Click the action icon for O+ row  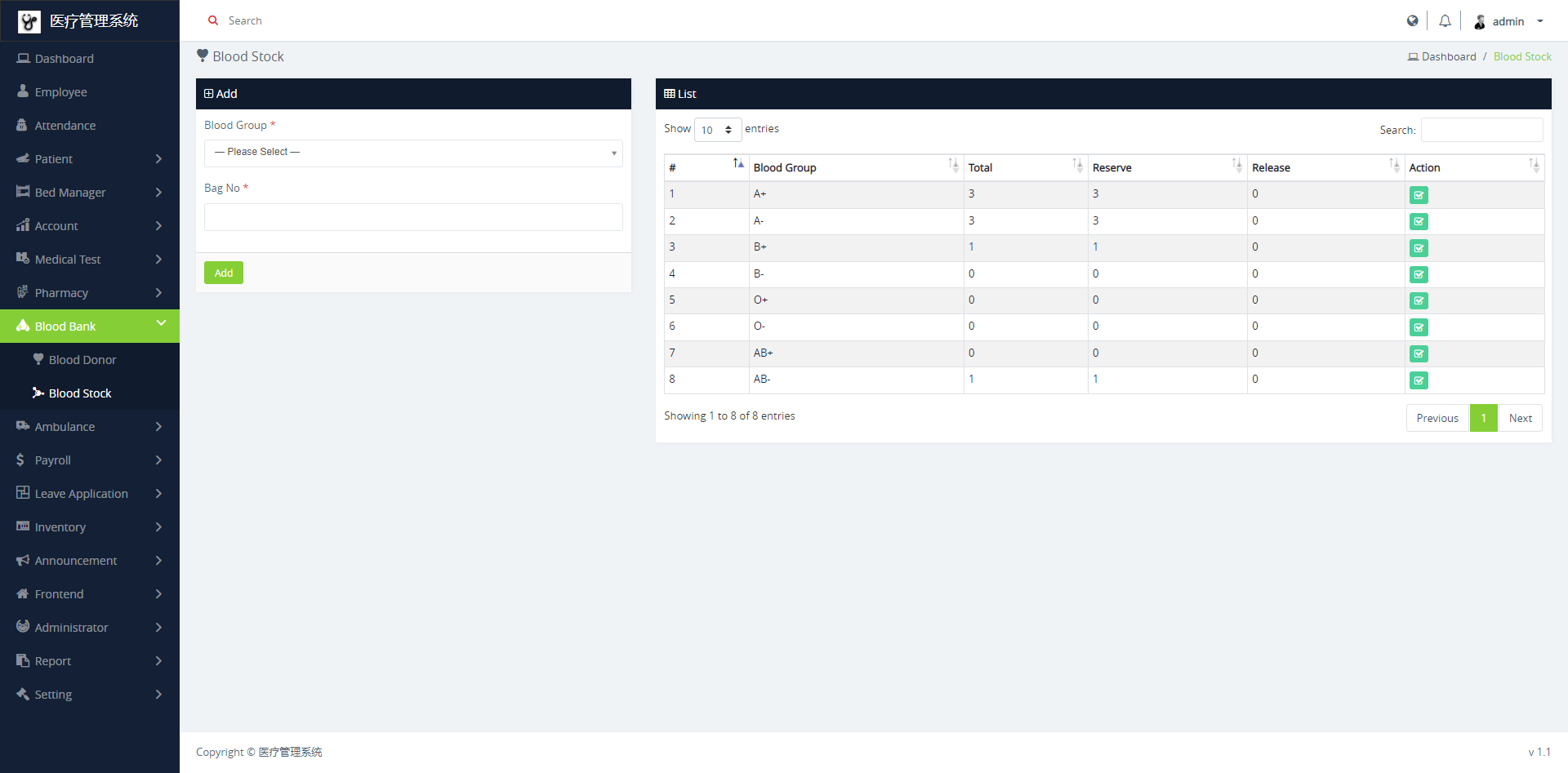pos(1419,301)
